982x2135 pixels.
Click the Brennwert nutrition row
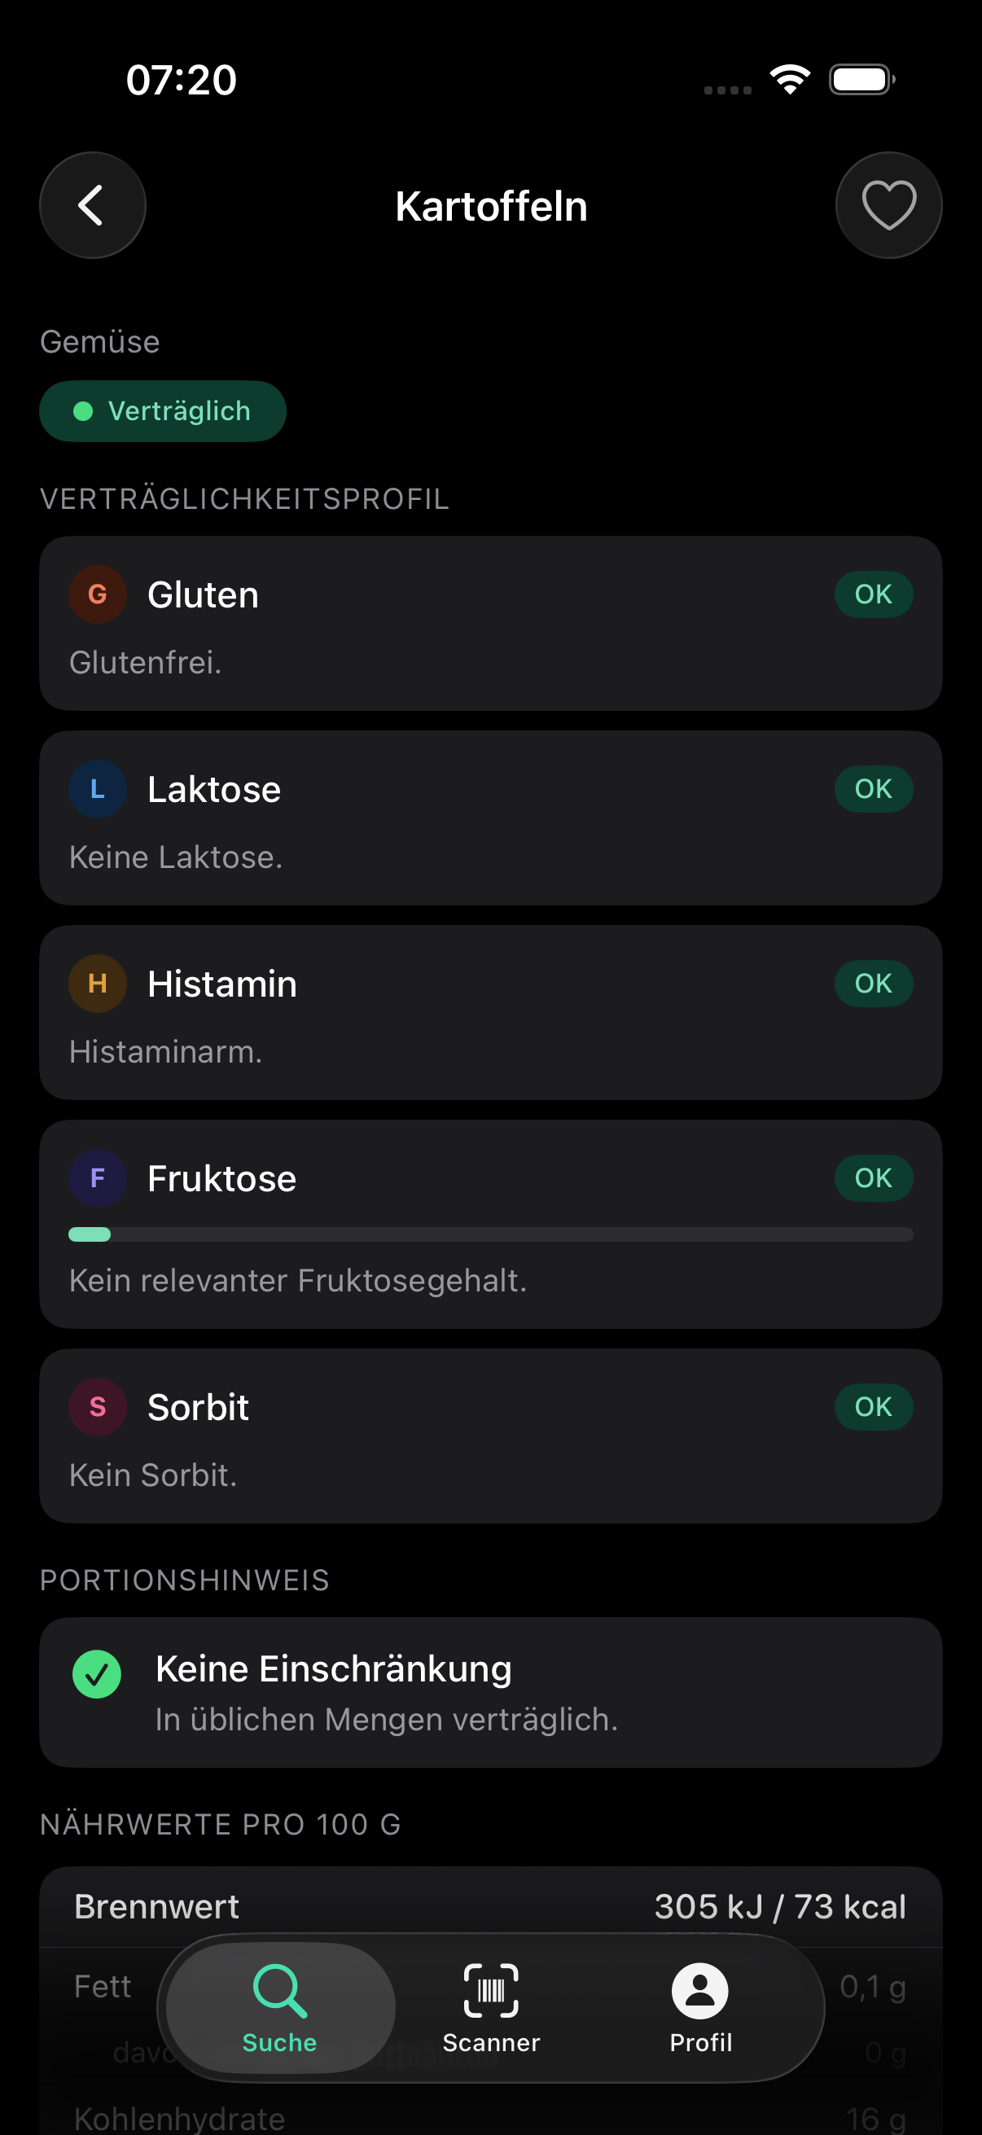point(490,1906)
